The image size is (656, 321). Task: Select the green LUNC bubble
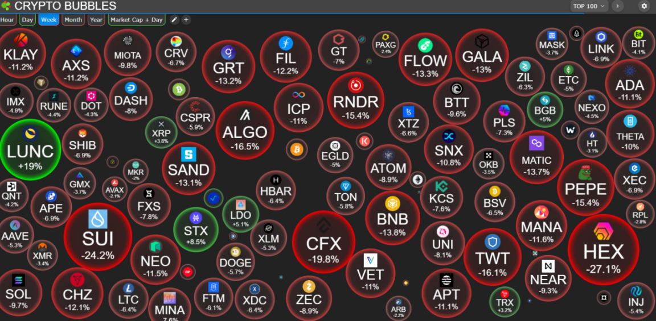pos(30,150)
